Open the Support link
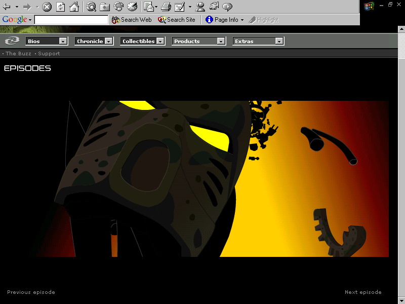The width and height of the screenshot is (405, 304). pos(49,53)
